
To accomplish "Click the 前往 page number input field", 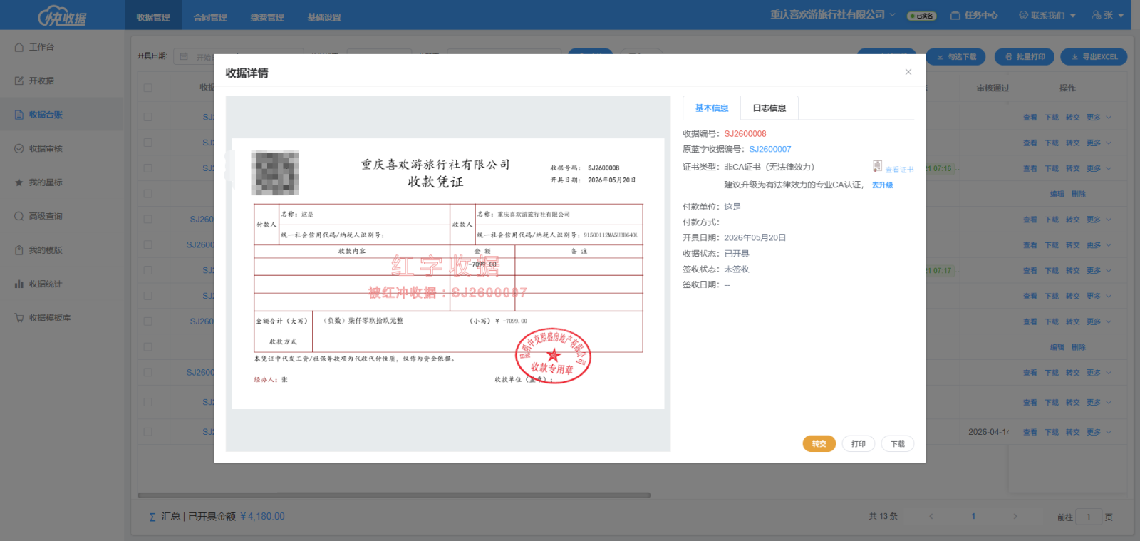I will coord(1089,517).
